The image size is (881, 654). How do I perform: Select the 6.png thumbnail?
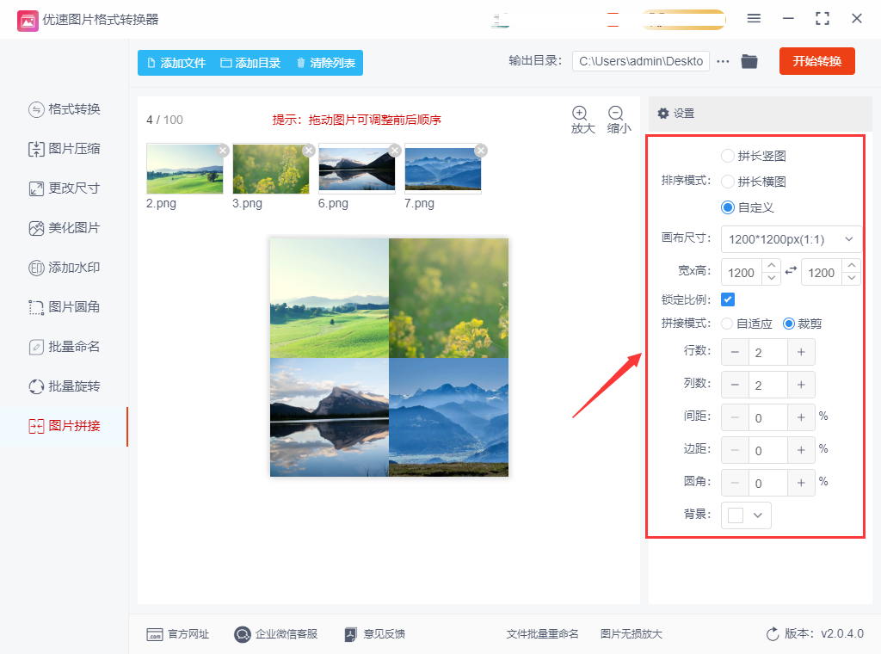pyautogui.click(x=357, y=169)
